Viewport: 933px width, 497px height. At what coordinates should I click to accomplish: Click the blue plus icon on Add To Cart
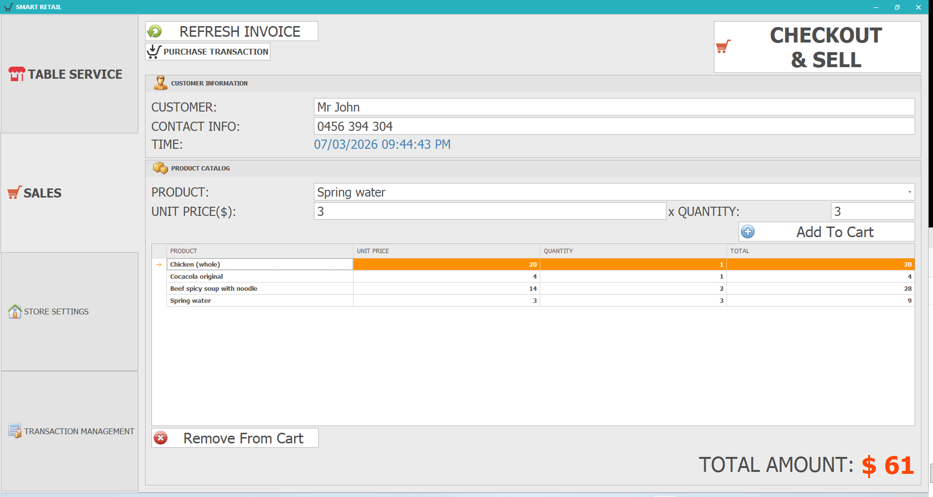tap(748, 231)
